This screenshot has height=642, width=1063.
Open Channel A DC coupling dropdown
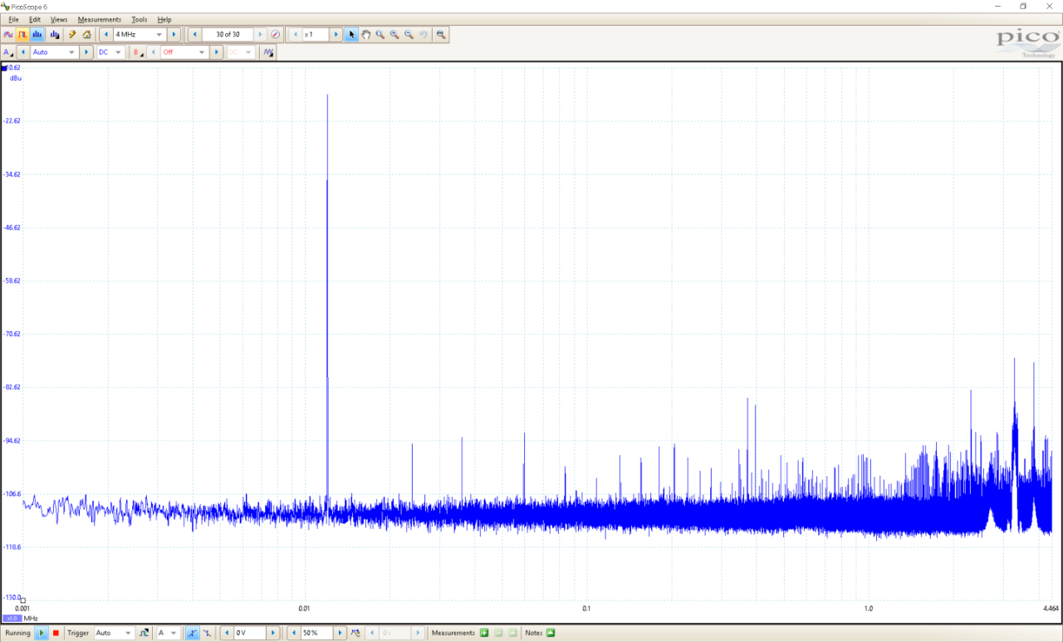110,52
